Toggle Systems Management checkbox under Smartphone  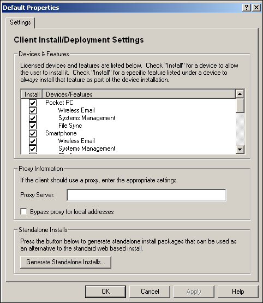(x=33, y=148)
